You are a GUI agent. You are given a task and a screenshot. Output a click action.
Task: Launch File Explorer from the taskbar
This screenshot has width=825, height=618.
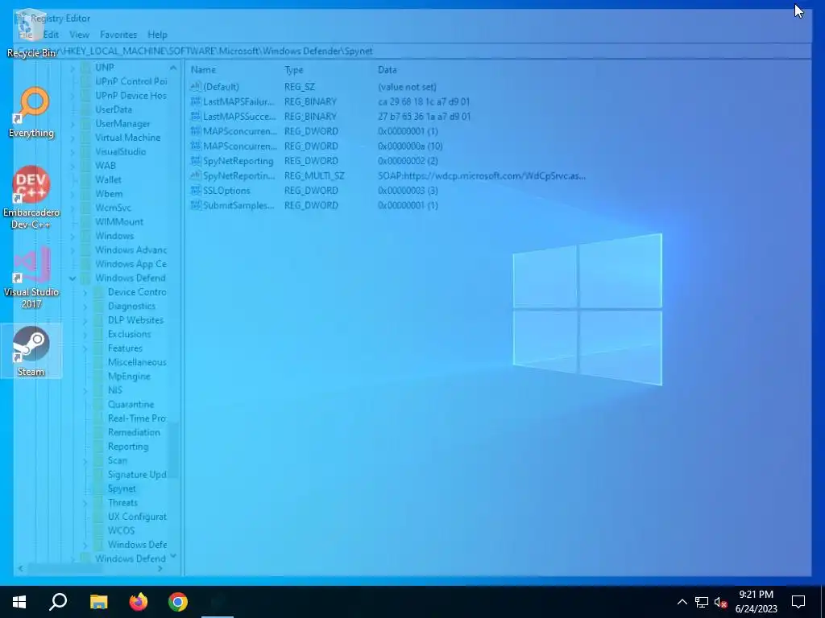[98, 602]
